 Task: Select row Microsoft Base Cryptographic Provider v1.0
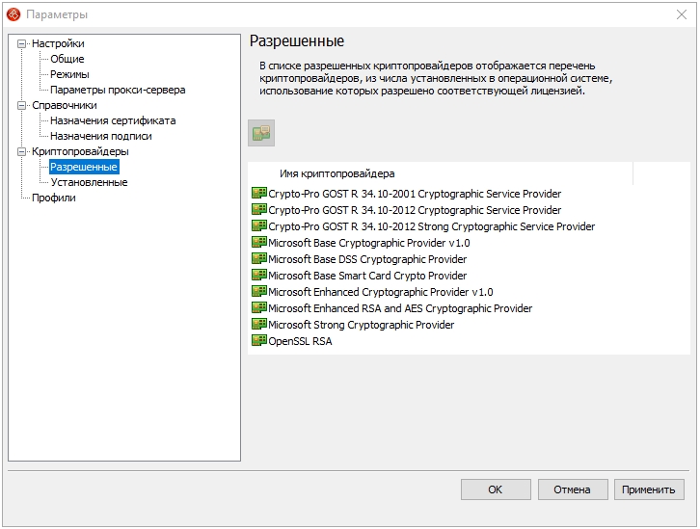click(x=361, y=243)
